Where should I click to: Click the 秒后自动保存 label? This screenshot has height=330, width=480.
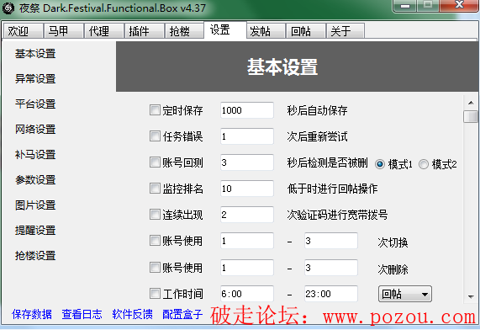317,110
